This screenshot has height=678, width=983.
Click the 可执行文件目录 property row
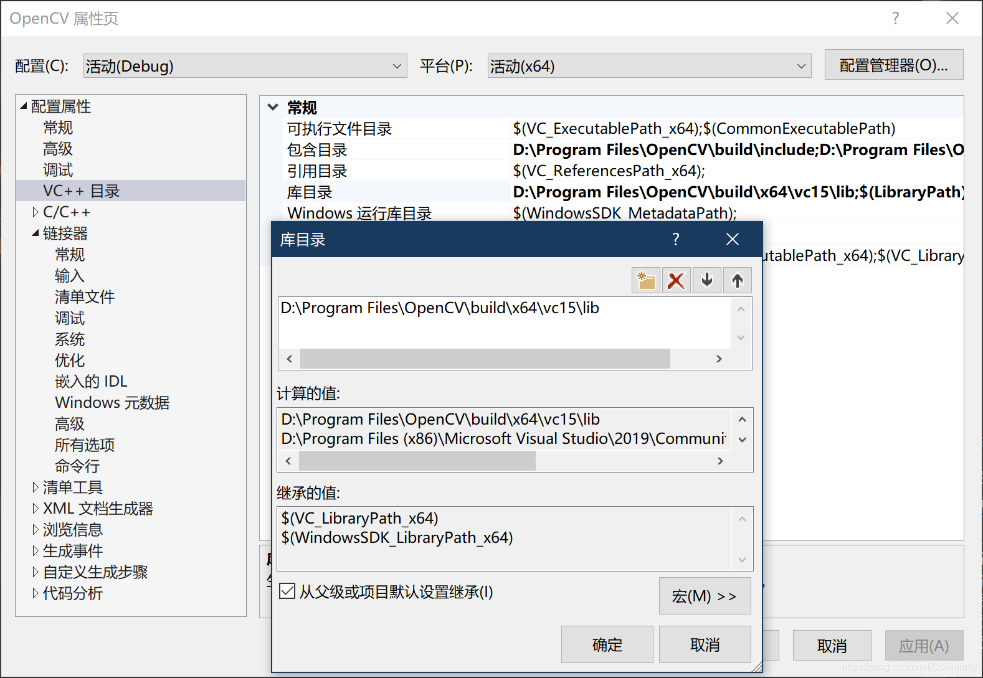click(x=624, y=129)
